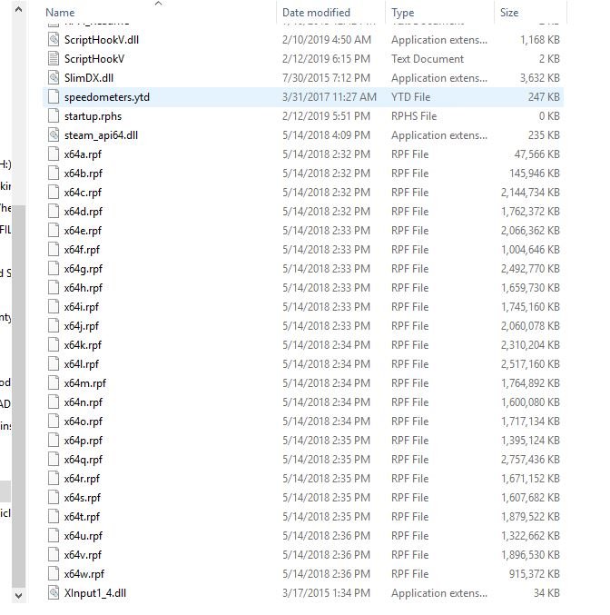The width and height of the screenshot is (610, 615).
Task: Click the x64i.rpf file icon
Action: 54,307
